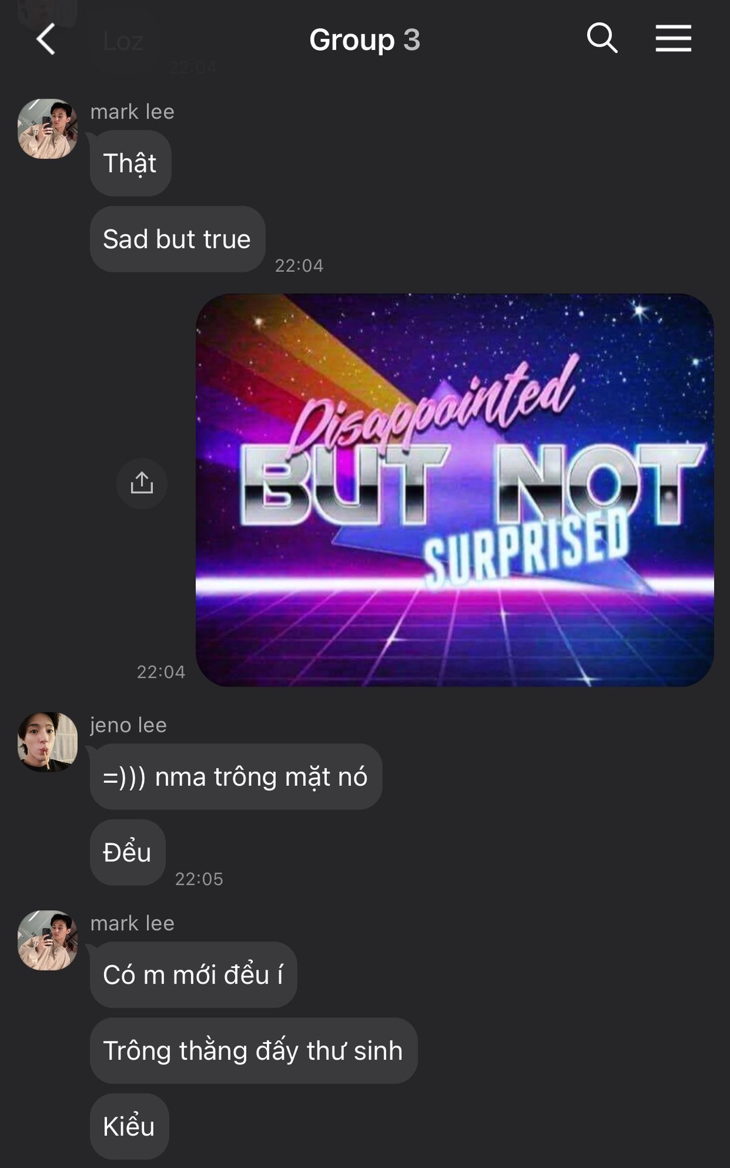Screen dimensions: 730x1168
Task: Tap share icon beside the meme image
Action: pyautogui.click(x=142, y=483)
